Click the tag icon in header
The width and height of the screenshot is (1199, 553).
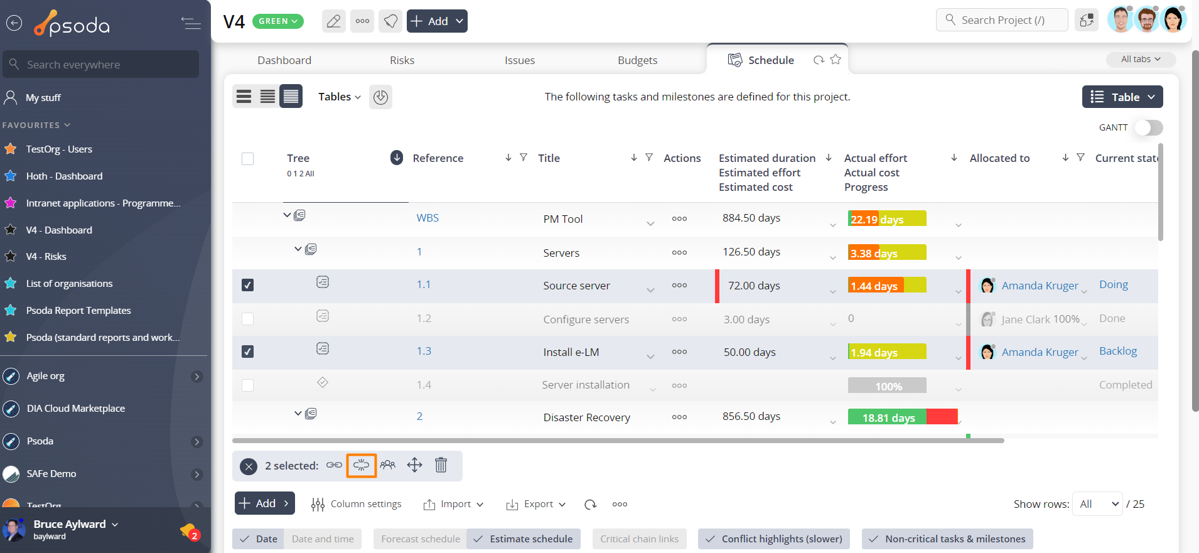coord(390,21)
